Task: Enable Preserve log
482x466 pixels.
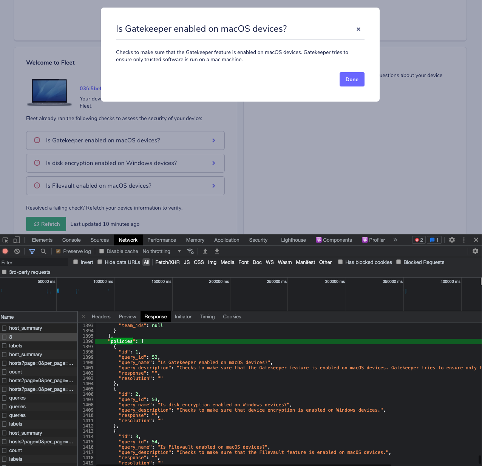Action: tap(58, 251)
